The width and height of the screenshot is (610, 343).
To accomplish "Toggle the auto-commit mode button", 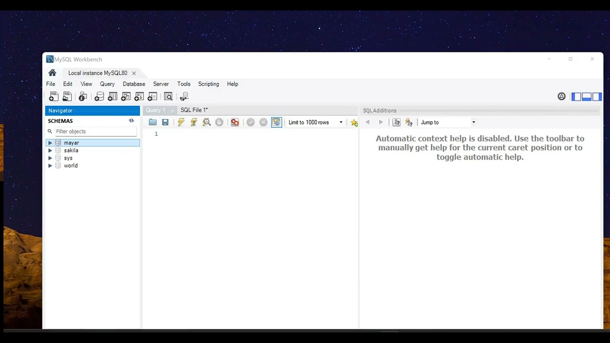I will point(276,122).
